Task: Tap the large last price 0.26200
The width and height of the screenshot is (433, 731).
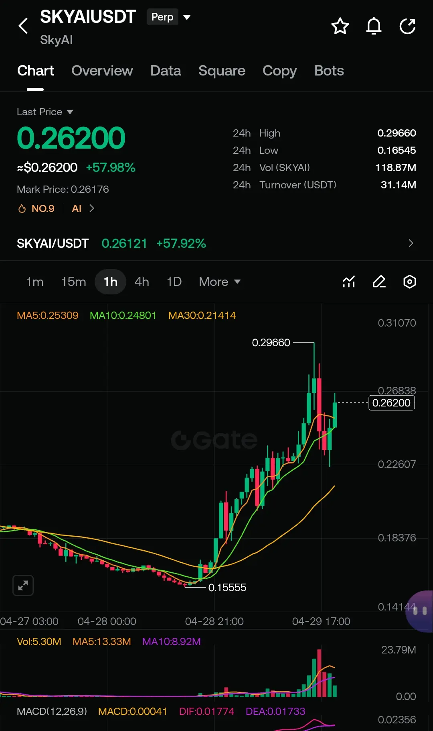Action: pos(71,138)
